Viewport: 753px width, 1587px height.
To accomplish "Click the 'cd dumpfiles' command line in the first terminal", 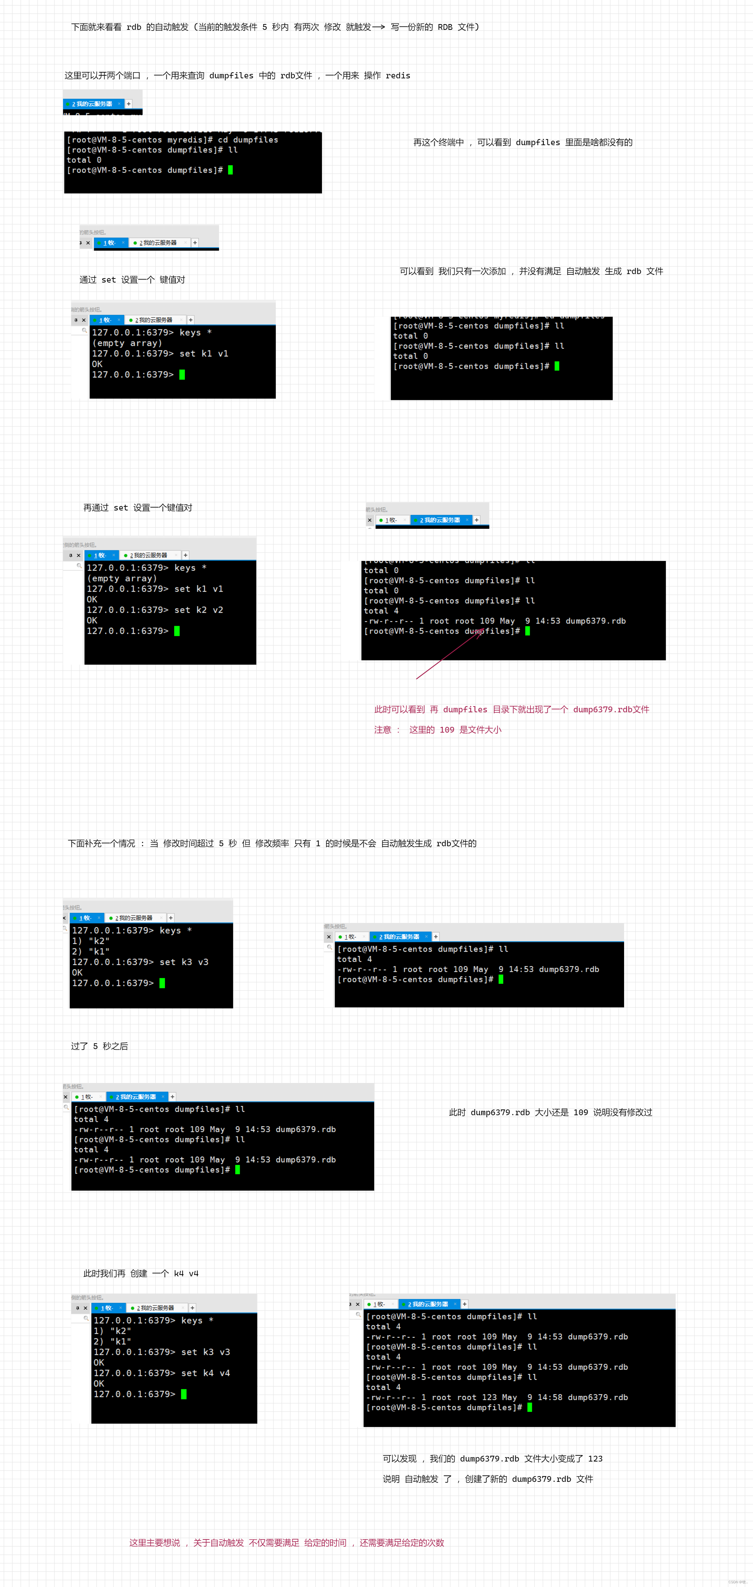I will point(173,140).
